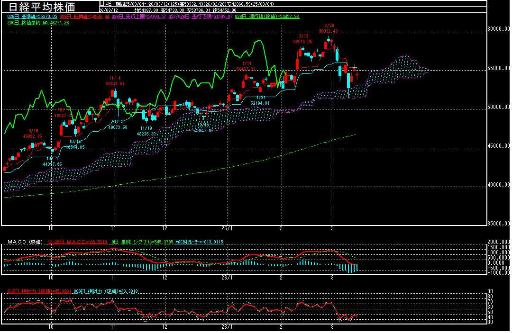Select the 11/19 low price annotation
The height and width of the screenshot is (333, 512).
[x=146, y=131]
